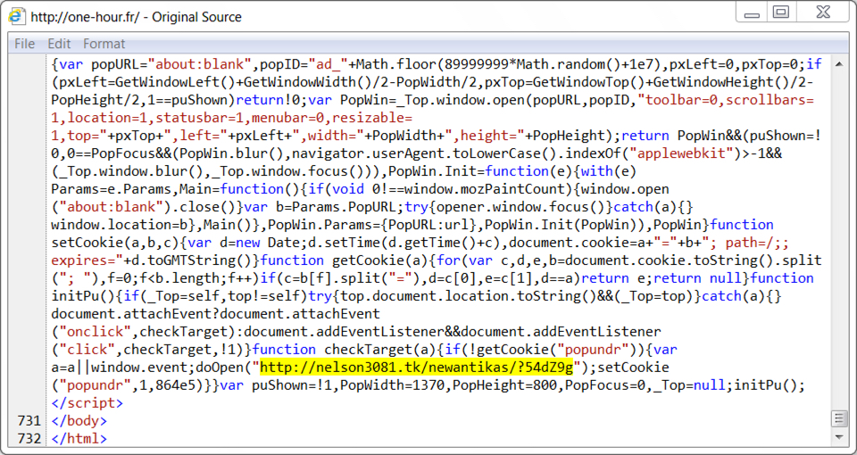Image resolution: width=857 pixels, height=455 pixels.
Task: Click the "about:blank" popURL string
Action: (199, 65)
